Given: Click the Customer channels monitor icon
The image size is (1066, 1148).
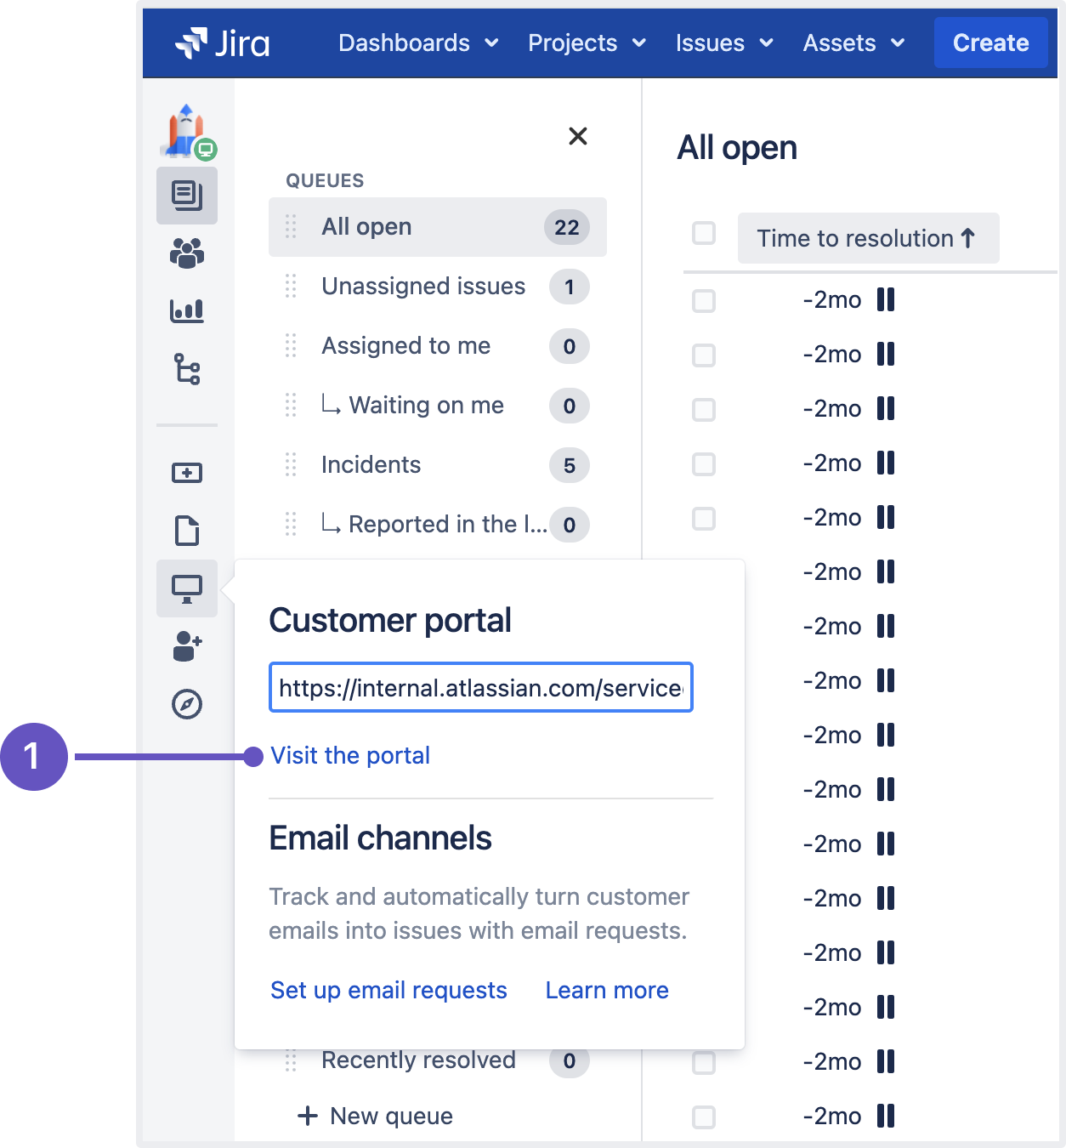Looking at the screenshot, I should click(x=187, y=588).
